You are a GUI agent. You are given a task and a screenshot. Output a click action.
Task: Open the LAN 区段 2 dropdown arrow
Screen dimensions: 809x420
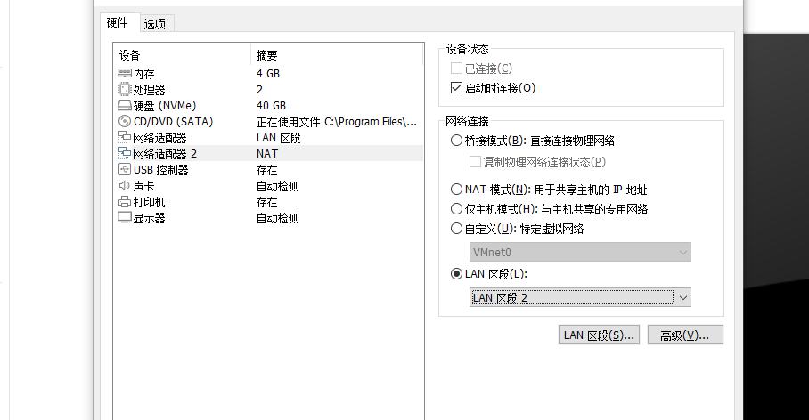point(683,298)
